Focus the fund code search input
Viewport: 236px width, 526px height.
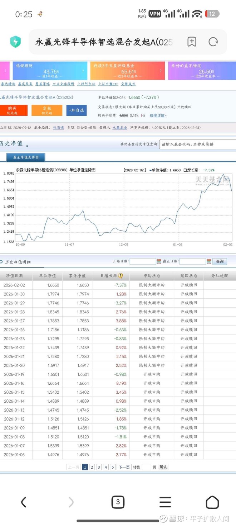197,144
